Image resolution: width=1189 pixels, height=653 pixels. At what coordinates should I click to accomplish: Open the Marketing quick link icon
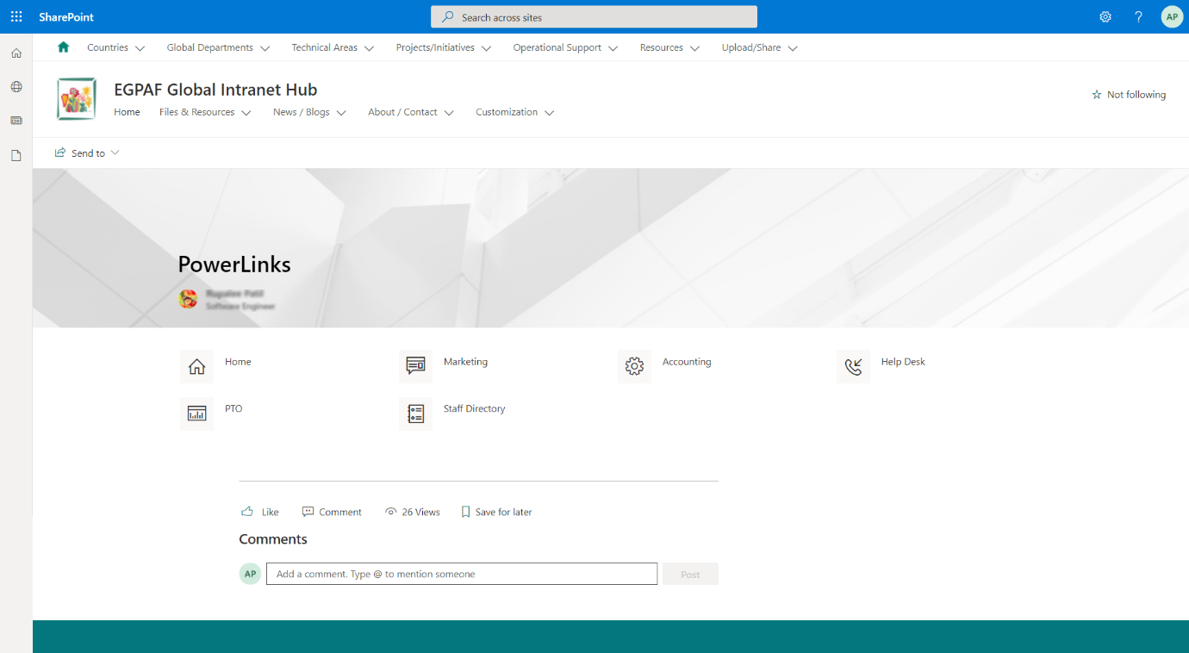[x=415, y=366]
